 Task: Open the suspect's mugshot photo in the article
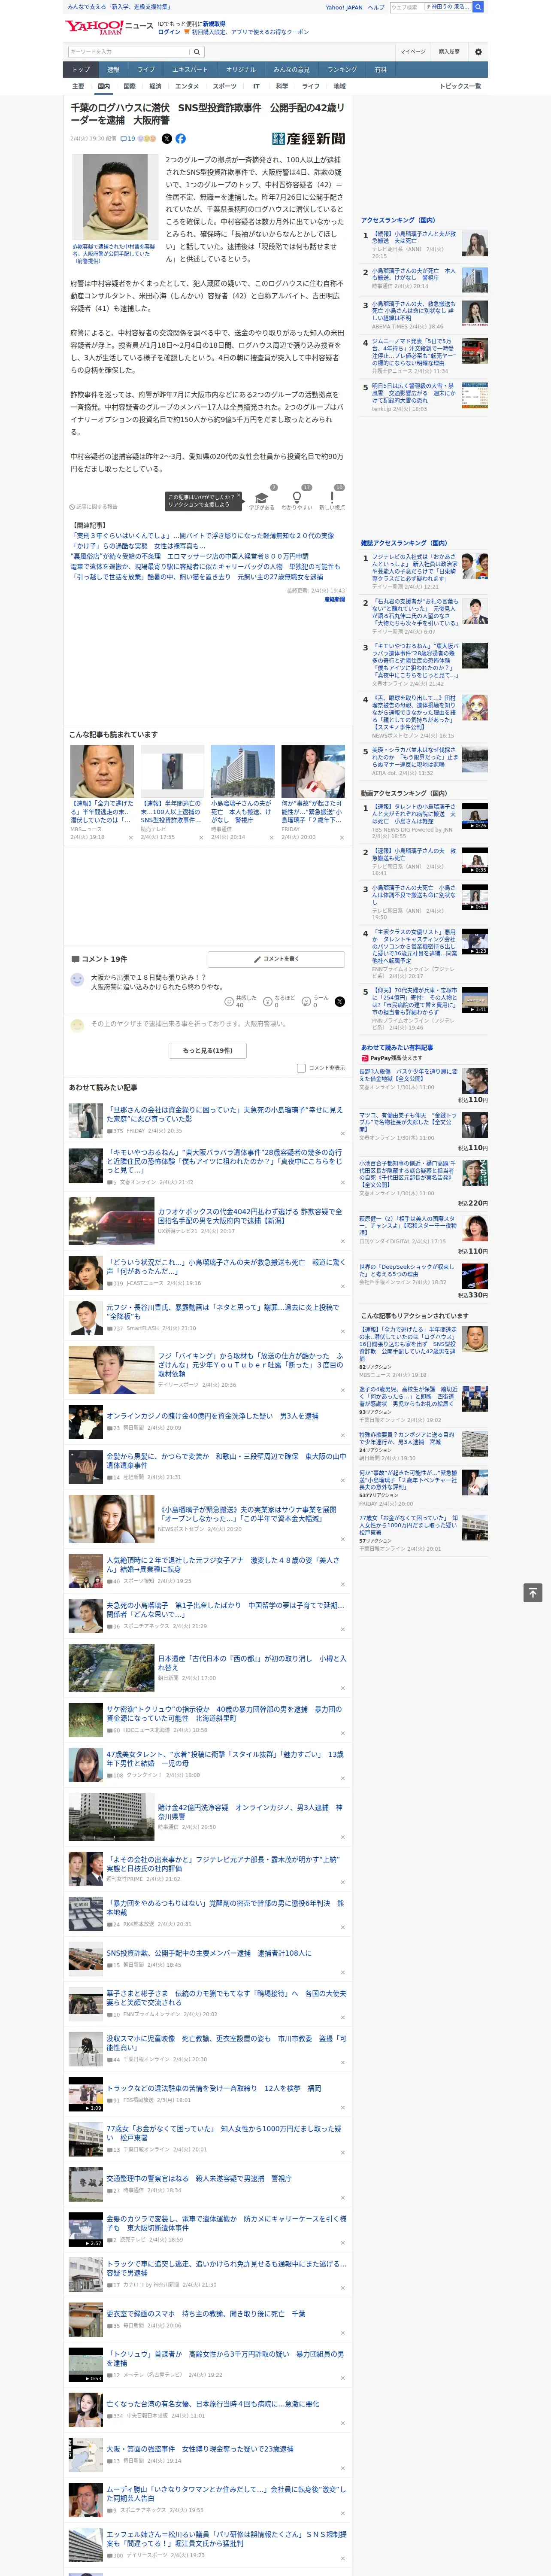[x=115, y=197]
